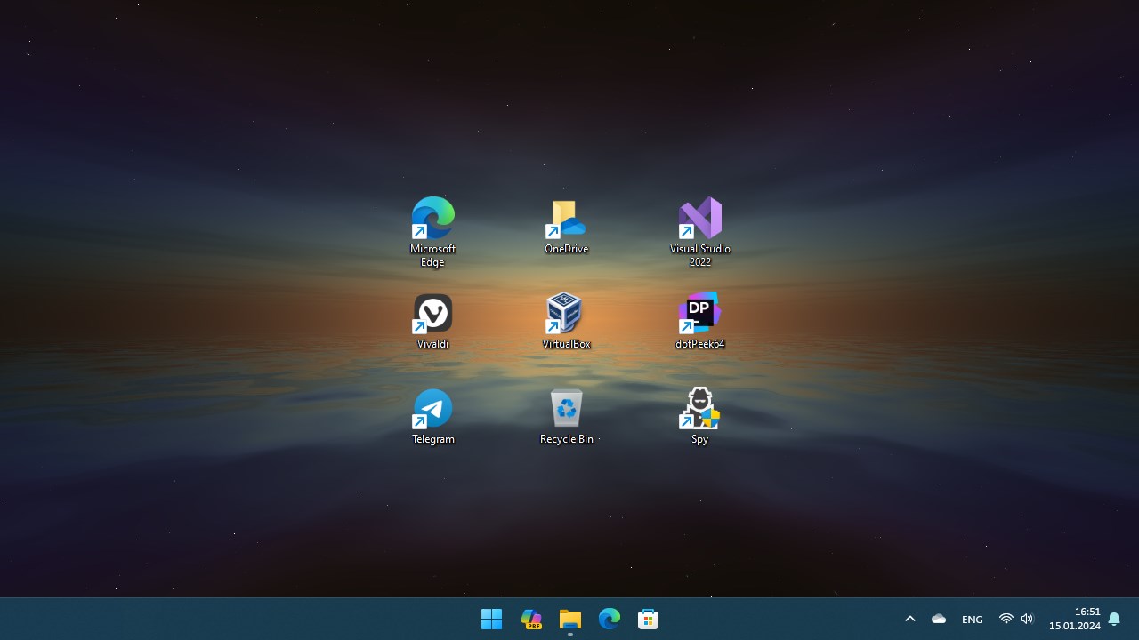
Task: Show hidden system tray icons
Action: click(910, 619)
